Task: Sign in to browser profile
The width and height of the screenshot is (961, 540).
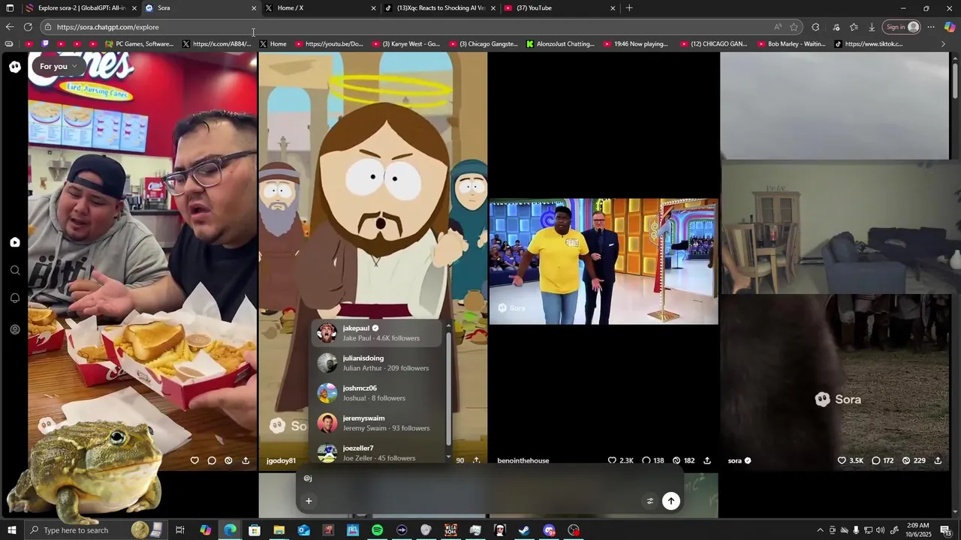Action: [902, 27]
